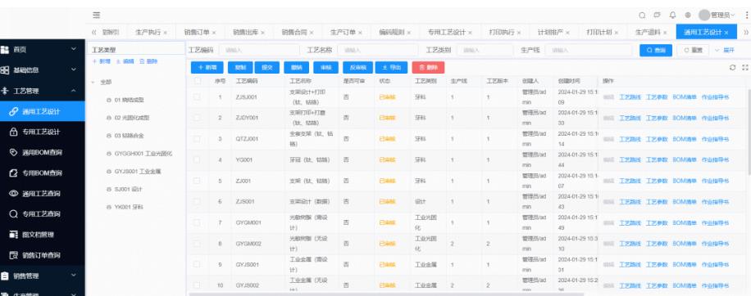Image resolution: width=751 pixels, height=296 pixels.
Task: Refresh the table using the refresh icon
Action: [732, 67]
